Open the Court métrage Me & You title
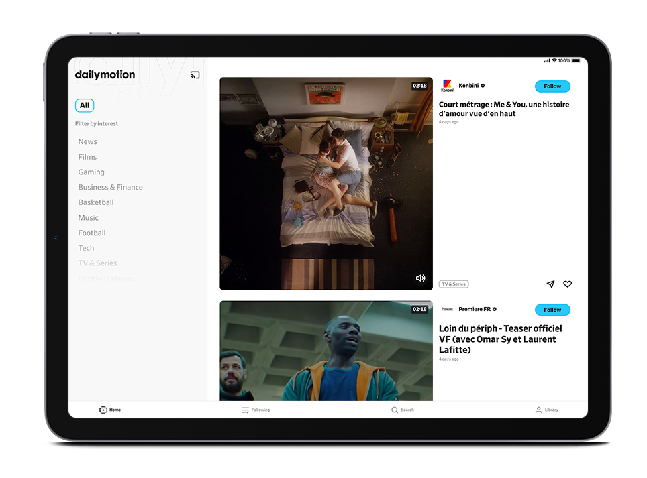 click(504, 109)
